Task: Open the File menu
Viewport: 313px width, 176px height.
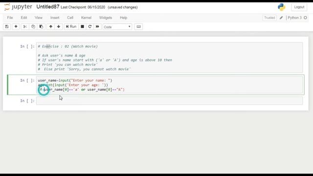Action: tap(10, 18)
